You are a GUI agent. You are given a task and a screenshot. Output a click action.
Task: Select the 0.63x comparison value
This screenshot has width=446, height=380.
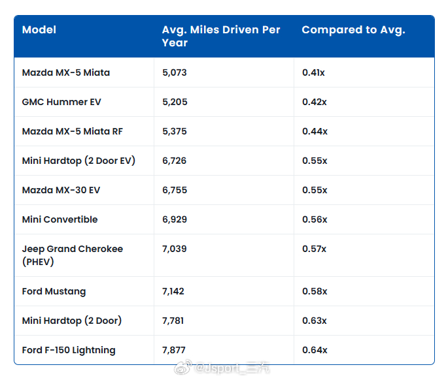315,321
